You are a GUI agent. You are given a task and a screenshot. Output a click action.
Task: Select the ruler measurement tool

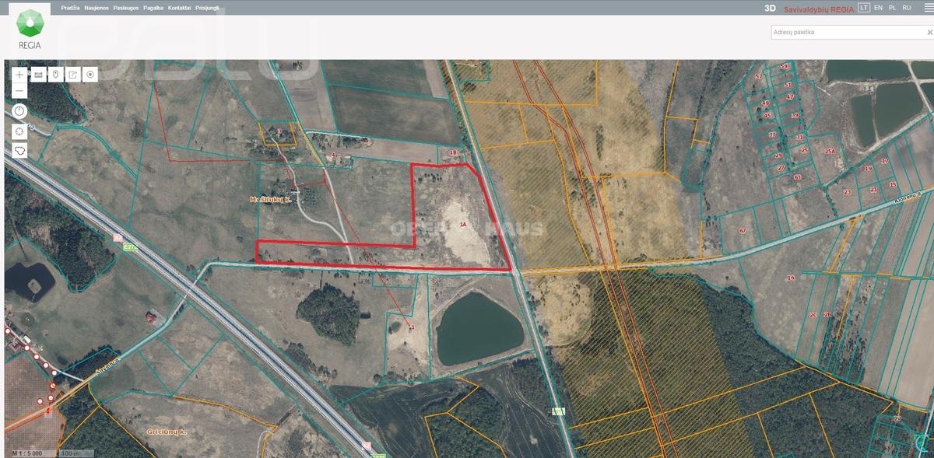[x=38, y=75]
